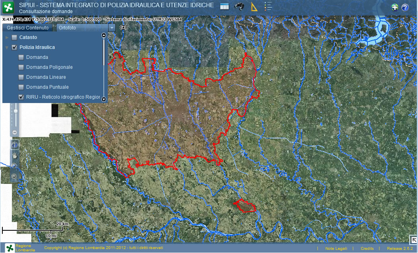Toggle the eye visibility icon next to Ortofoto
The height and width of the screenshot is (253, 418).
pyautogui.click(x=123, y=27)
